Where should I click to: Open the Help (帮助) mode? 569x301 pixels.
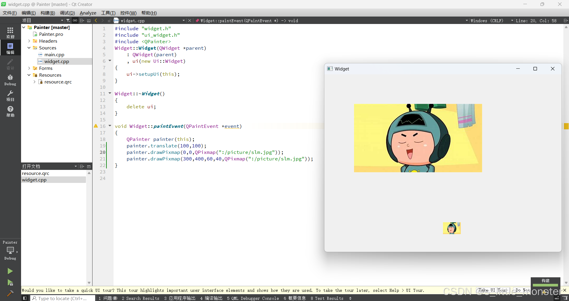tap(10, 111)
